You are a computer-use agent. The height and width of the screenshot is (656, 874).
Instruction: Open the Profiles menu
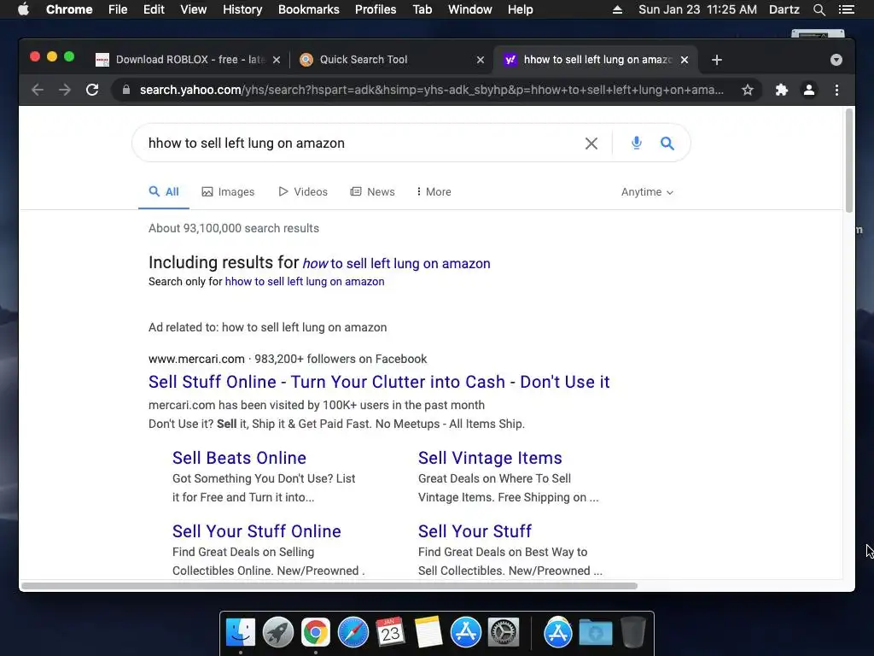click(376, 9)
